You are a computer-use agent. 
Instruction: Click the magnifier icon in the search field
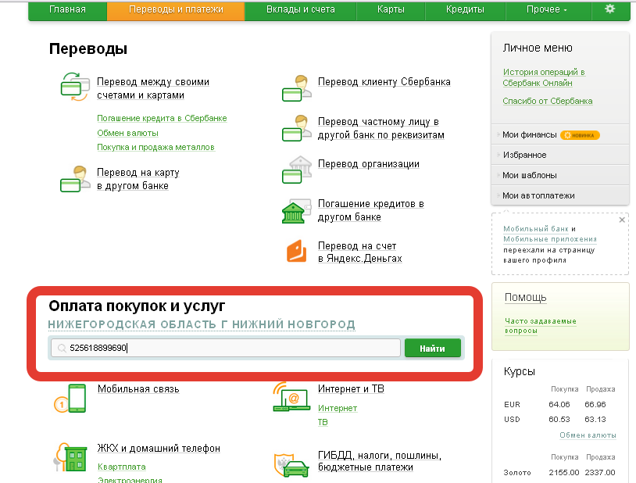(62, 349)
